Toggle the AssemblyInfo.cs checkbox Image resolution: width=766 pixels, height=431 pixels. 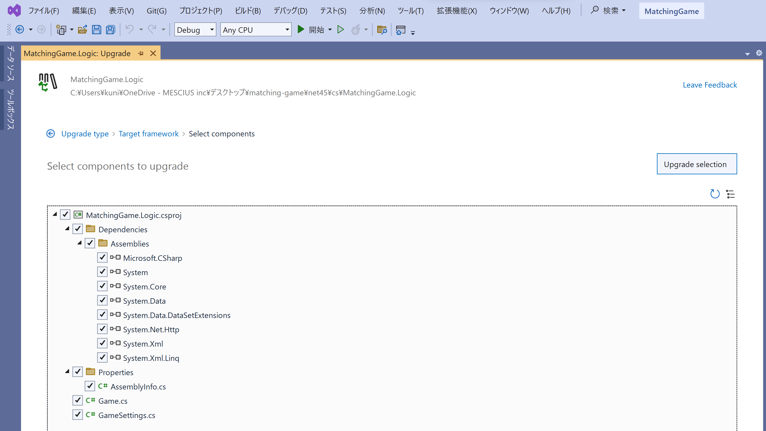90,386
